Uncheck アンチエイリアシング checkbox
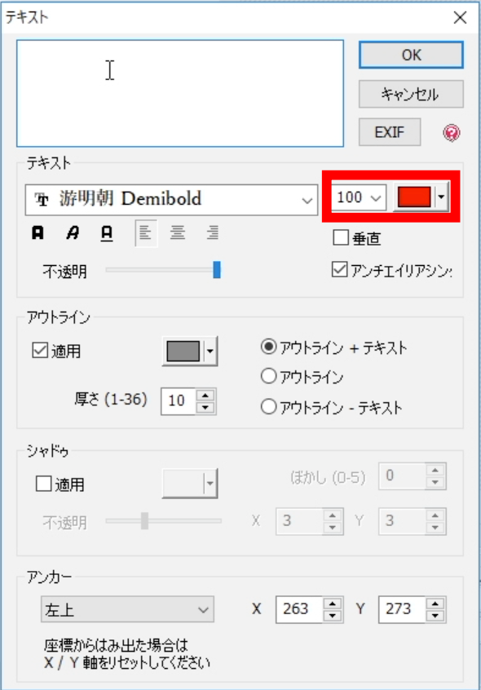The width and height of the screenshot is (481, 690). (x=339, y=270)
